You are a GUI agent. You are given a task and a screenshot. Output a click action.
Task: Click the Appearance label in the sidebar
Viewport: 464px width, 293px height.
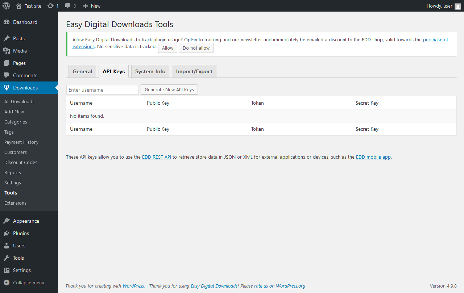pos(26,221)
